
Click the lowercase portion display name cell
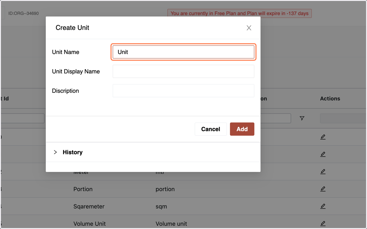click(165, 189)
